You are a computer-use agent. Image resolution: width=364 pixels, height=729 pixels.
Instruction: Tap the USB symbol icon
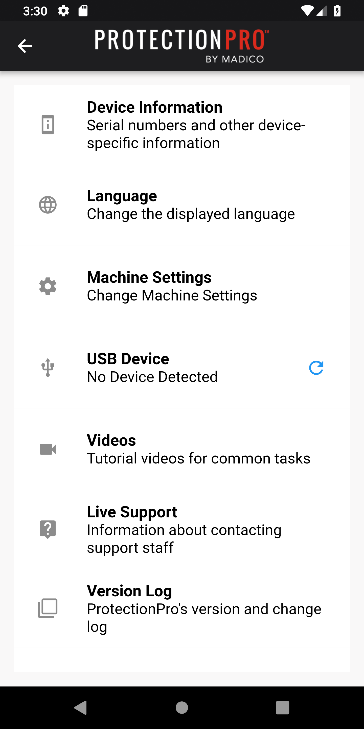[x=48, y=368]
